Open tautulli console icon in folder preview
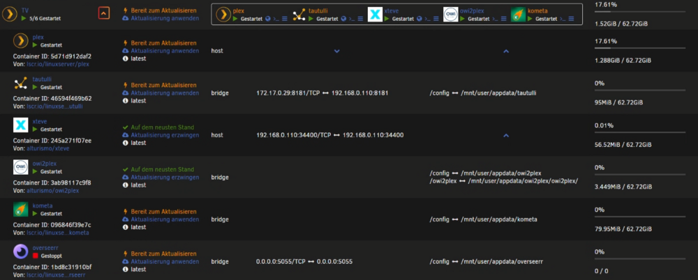The image size is (698, 280). [352, 19]
